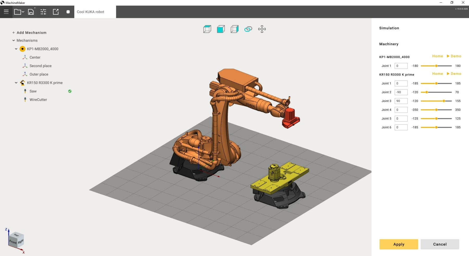The width and height of the screenshot is (469, 256).
Task: Click the Apply button
Action: coord(399,244)
